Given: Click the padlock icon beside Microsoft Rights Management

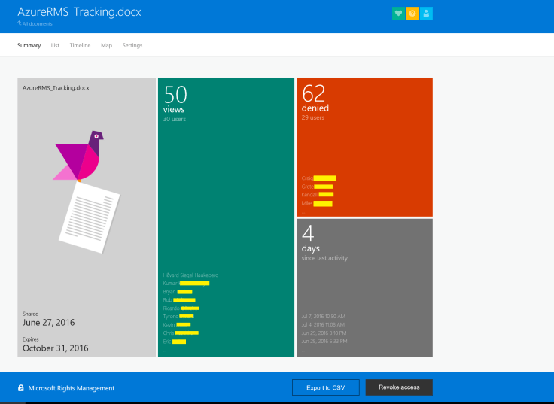Looking at the screenshot, I should tap(21, 388).
